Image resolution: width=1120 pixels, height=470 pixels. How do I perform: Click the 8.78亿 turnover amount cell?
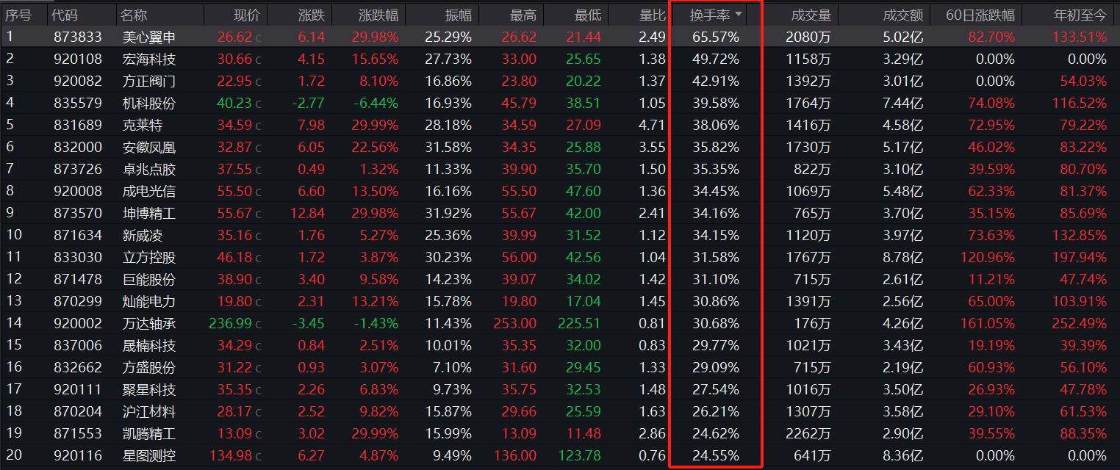(x=902, y=257)
